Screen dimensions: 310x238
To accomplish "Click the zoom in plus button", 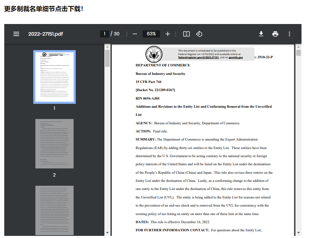I will tap(168, 34).
